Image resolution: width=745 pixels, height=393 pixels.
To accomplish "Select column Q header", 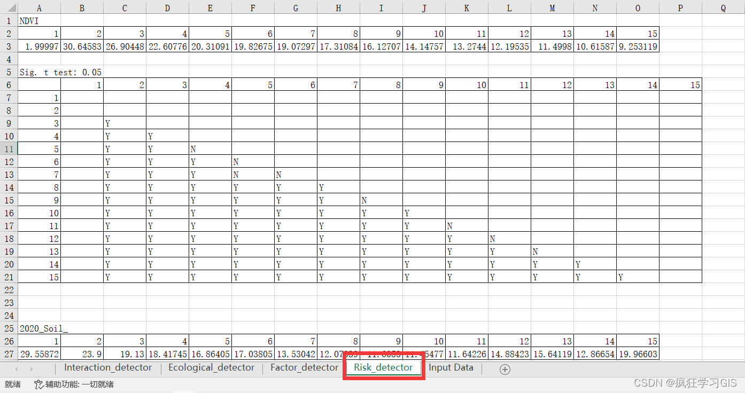I will tap(723, 8).
